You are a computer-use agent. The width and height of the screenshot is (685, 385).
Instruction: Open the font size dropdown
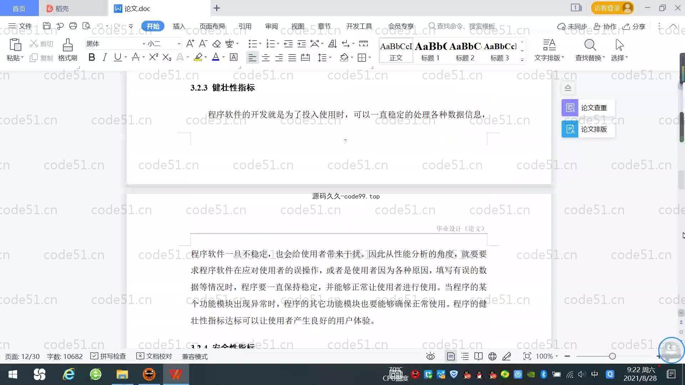[x=179, y=44]
